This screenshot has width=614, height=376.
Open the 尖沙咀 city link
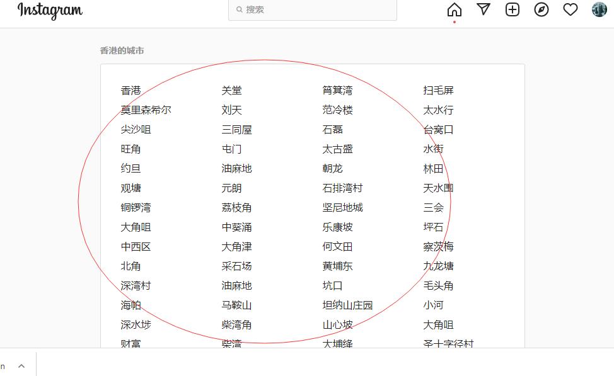click(136, 129)
